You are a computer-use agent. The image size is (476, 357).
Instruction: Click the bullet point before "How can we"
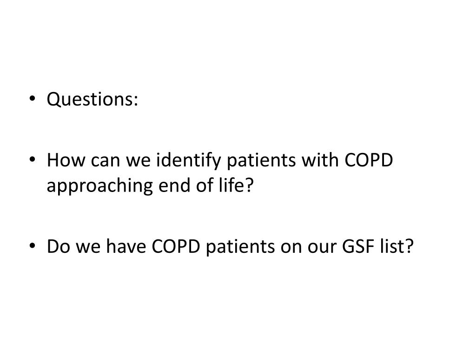tap(32, 160)
